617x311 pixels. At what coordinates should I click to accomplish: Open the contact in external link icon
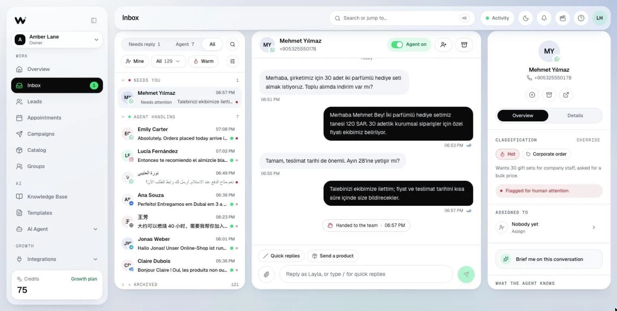[566, 95]
